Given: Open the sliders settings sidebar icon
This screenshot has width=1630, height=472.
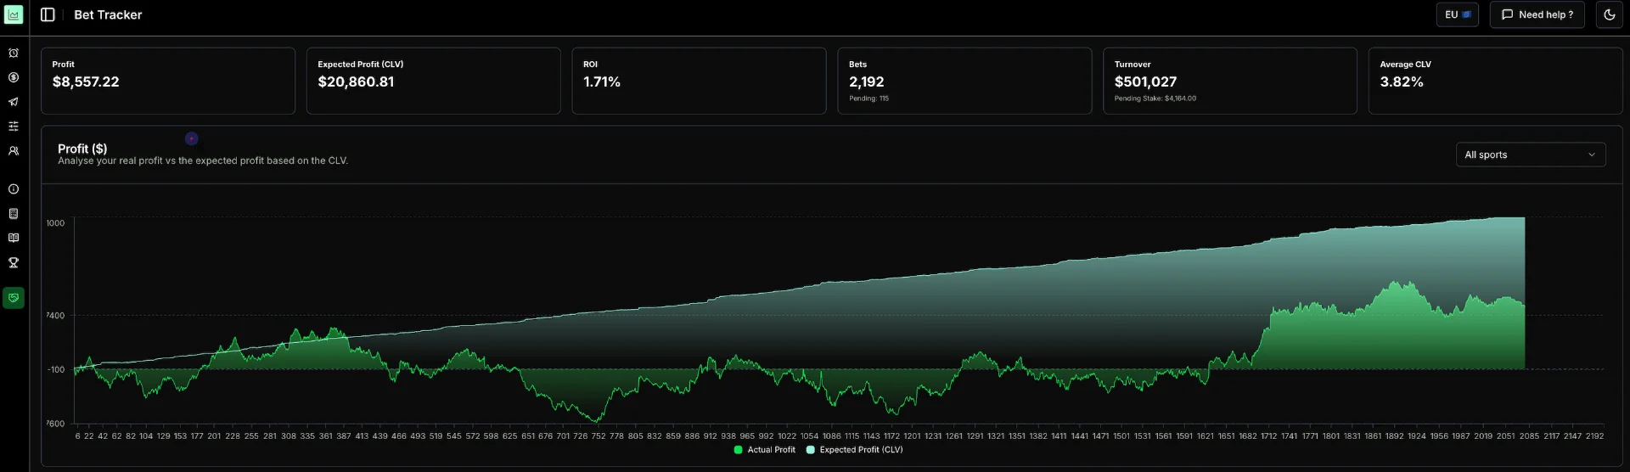Looking at the screenshot, I should pos(14,126).
